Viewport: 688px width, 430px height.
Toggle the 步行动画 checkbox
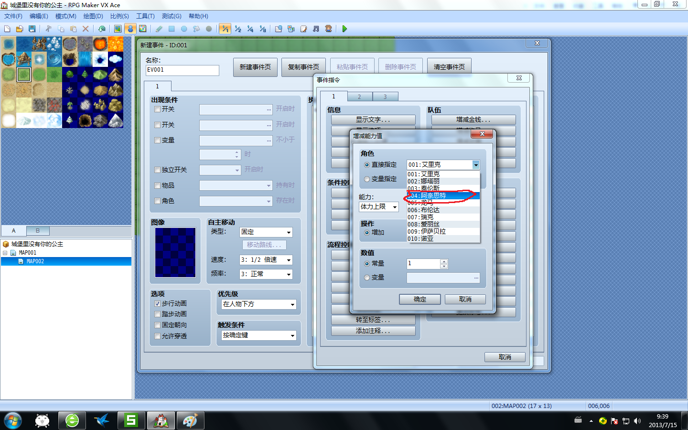click(157, 304)
